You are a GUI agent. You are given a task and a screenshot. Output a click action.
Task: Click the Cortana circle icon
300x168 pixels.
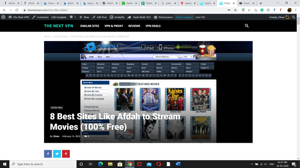click(81, 164)
